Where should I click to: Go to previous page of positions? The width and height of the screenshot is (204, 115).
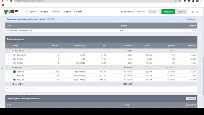(x=12, y=89)
